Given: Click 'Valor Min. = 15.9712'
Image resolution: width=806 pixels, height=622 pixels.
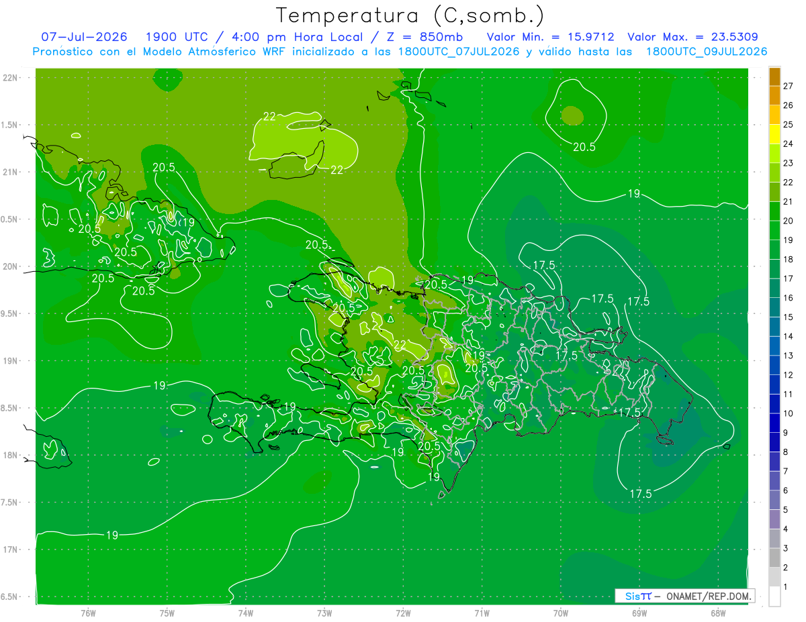Looking at the screenshot, I should (549, 37).
